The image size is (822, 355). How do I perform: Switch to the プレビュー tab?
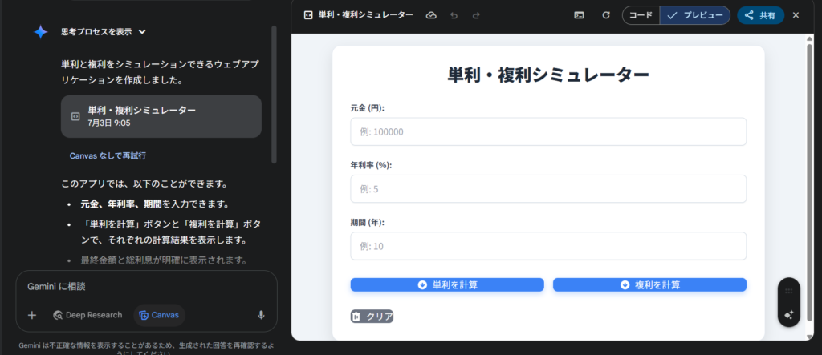(x=694, y=15)
